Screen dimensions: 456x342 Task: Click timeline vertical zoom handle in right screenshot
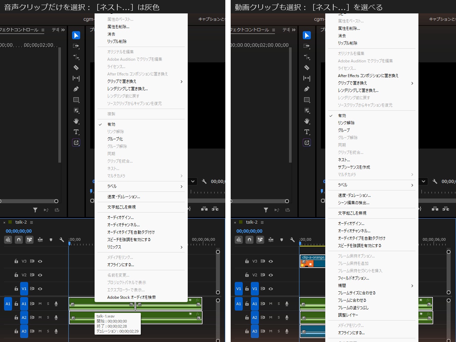pos(449,252)
